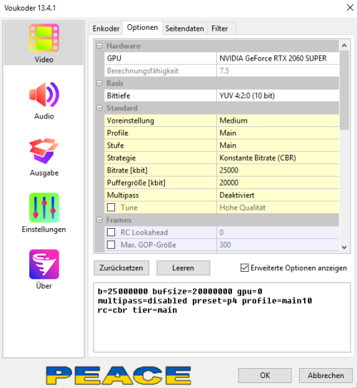
Task: Select the Strategie row label
Action: coord(121,158)
